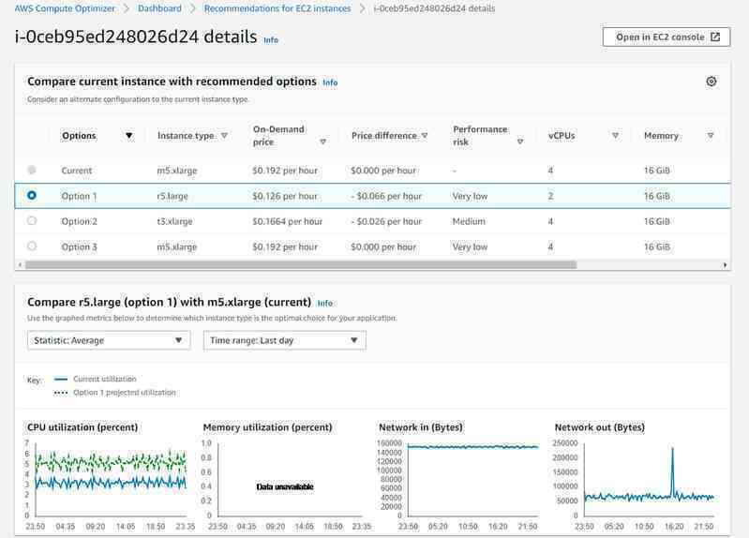Click $0.126 per hour price cell
This screenshot has width=749, height=538.
point(285,196)
